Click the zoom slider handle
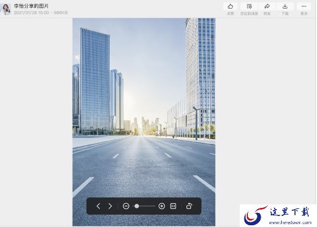The image size is (317, 227). click(136, 206)
